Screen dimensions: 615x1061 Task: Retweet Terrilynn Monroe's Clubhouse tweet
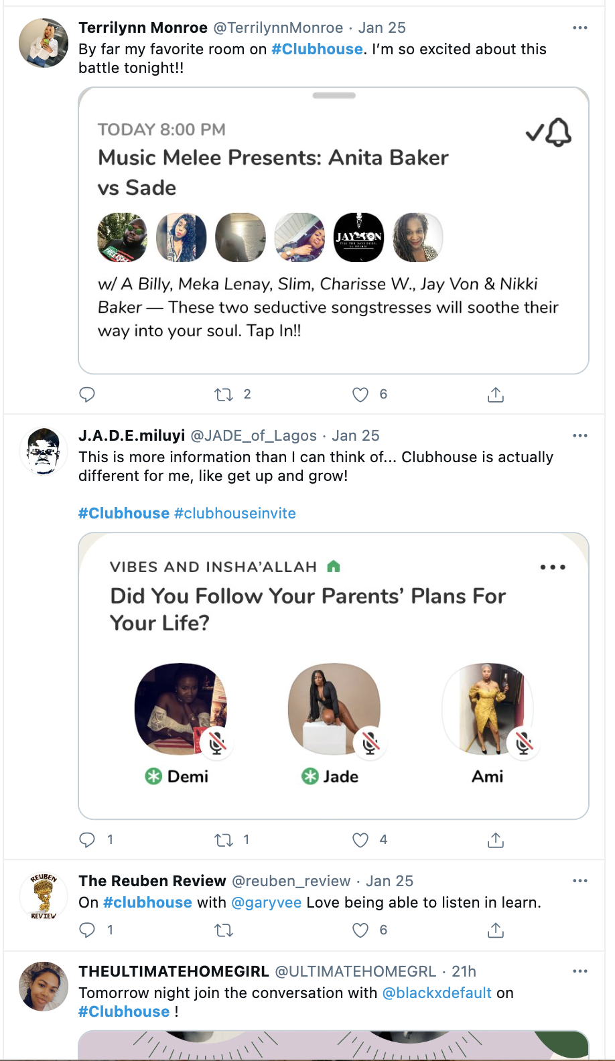pos(224,395)
